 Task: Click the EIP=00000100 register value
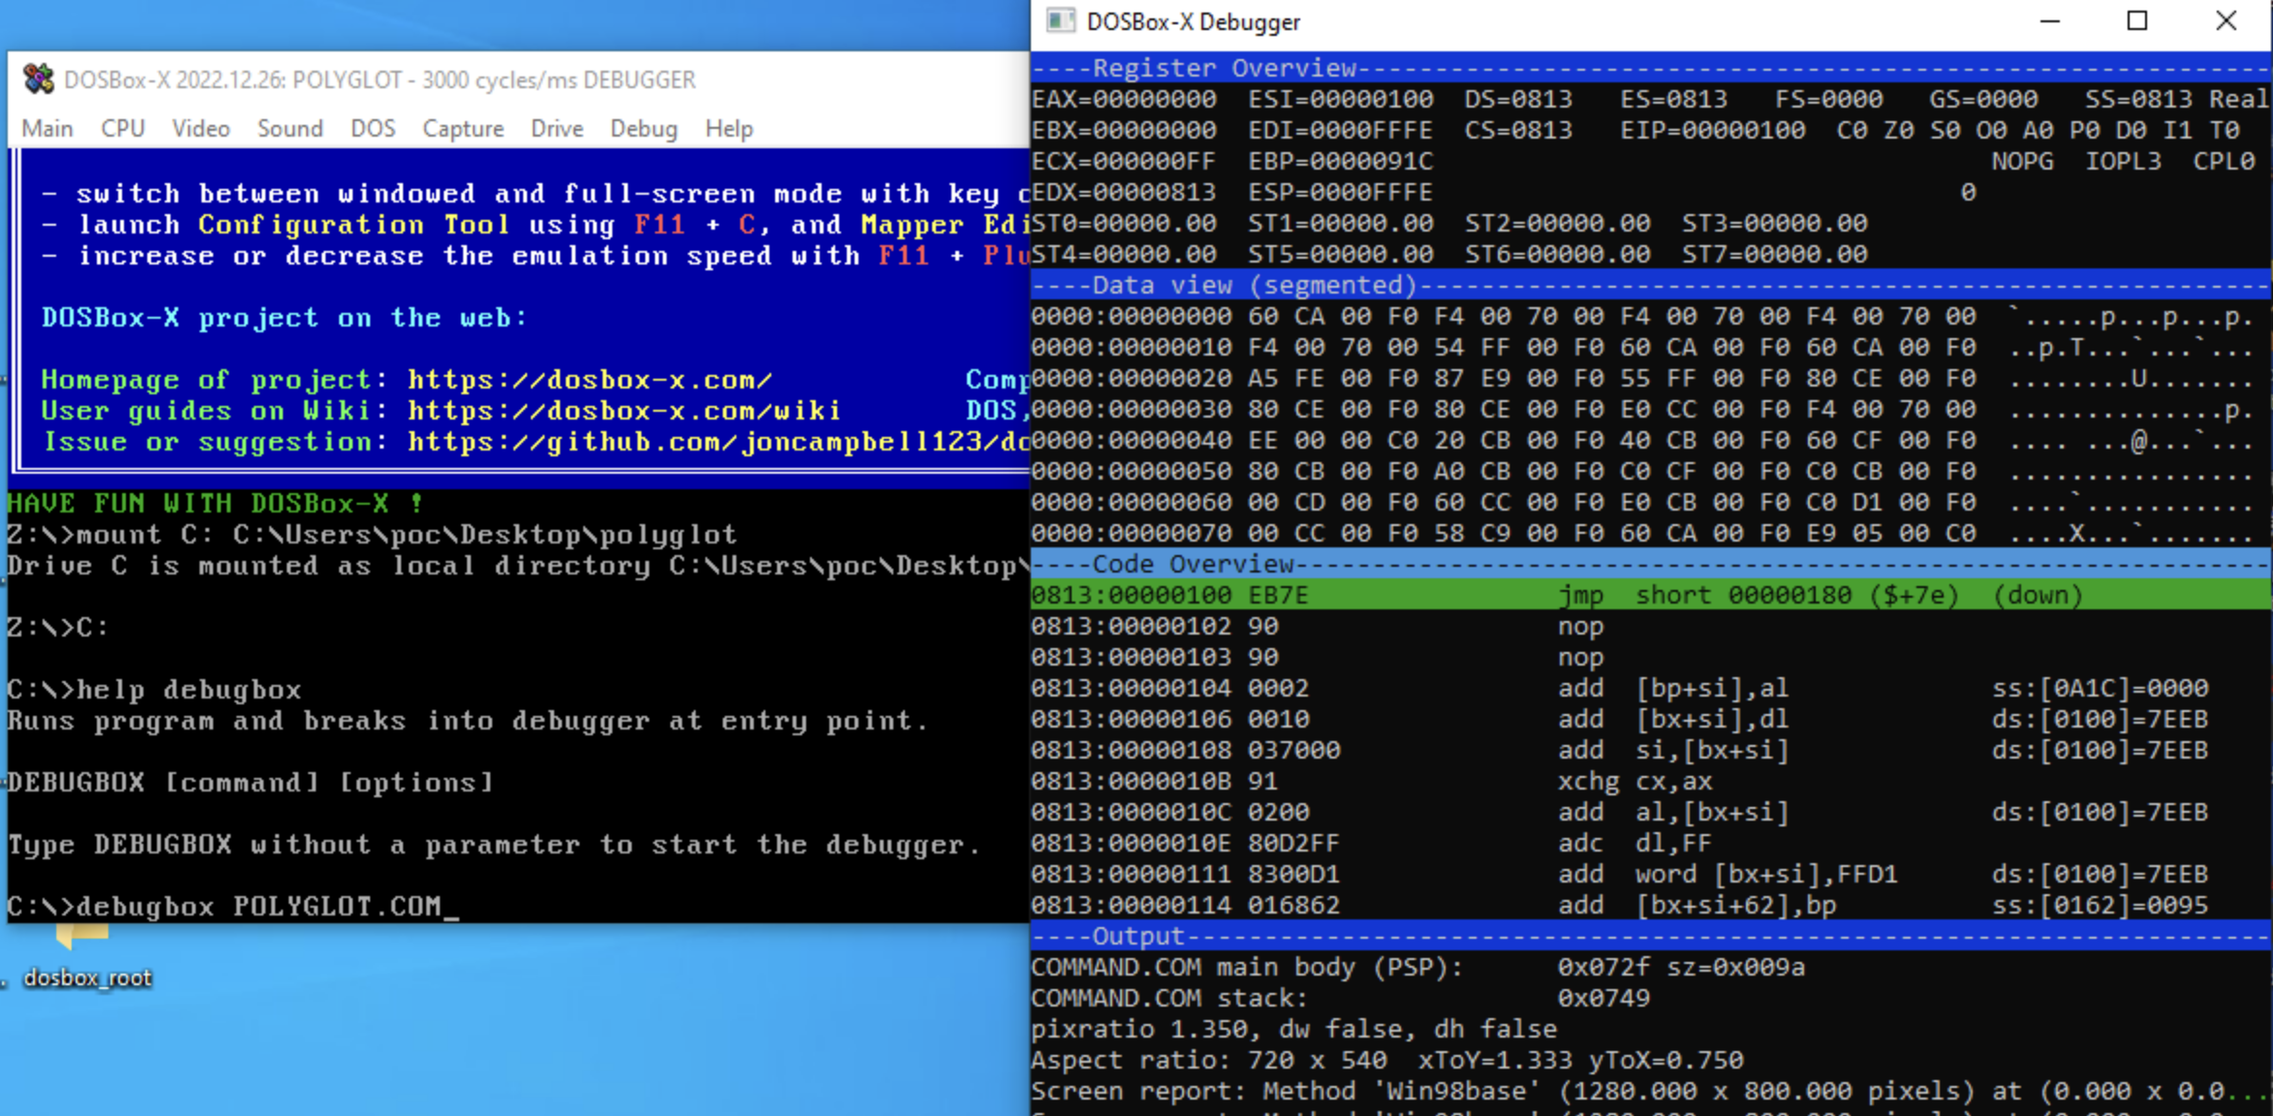pos(1713,130)
